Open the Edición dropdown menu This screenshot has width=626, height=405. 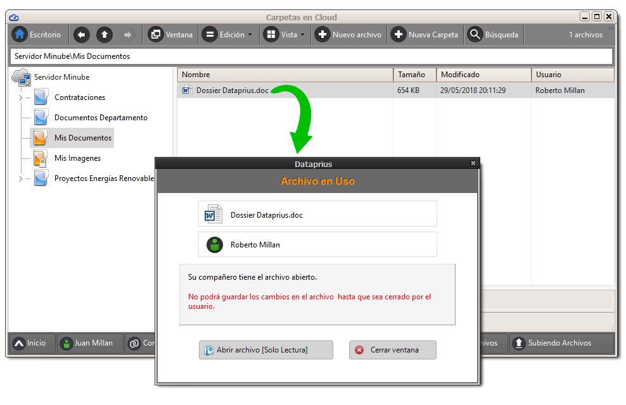click(227, 35)
